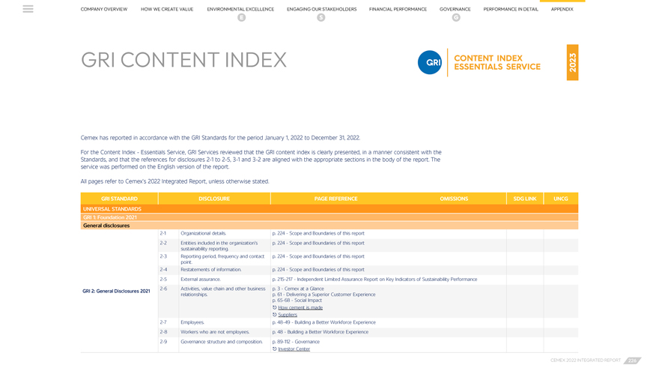Screen dimensions: 659x371
Task: Click the E badge under Environmental Excellence
Action: click(241, 18)
